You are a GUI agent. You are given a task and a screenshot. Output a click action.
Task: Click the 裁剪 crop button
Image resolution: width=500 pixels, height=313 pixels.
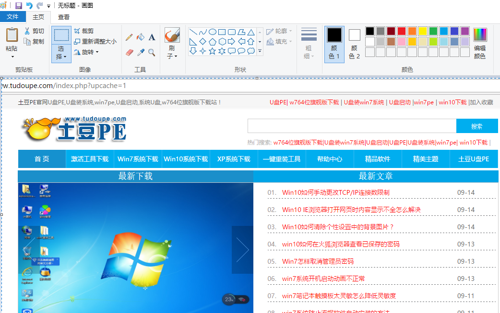pos(84,31)
